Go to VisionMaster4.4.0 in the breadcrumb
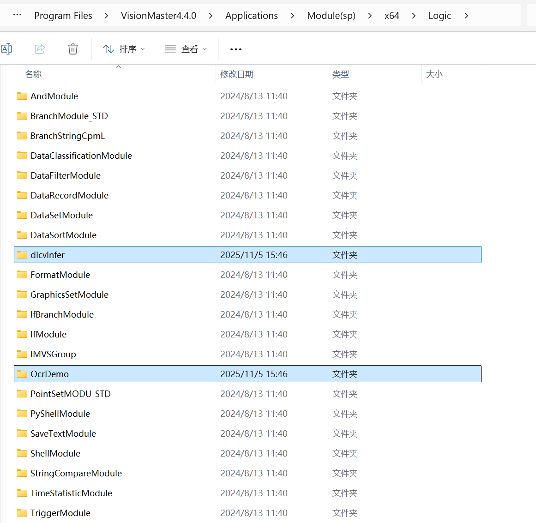This screenshot has height=523, width=536. click(x=158, y=16)
